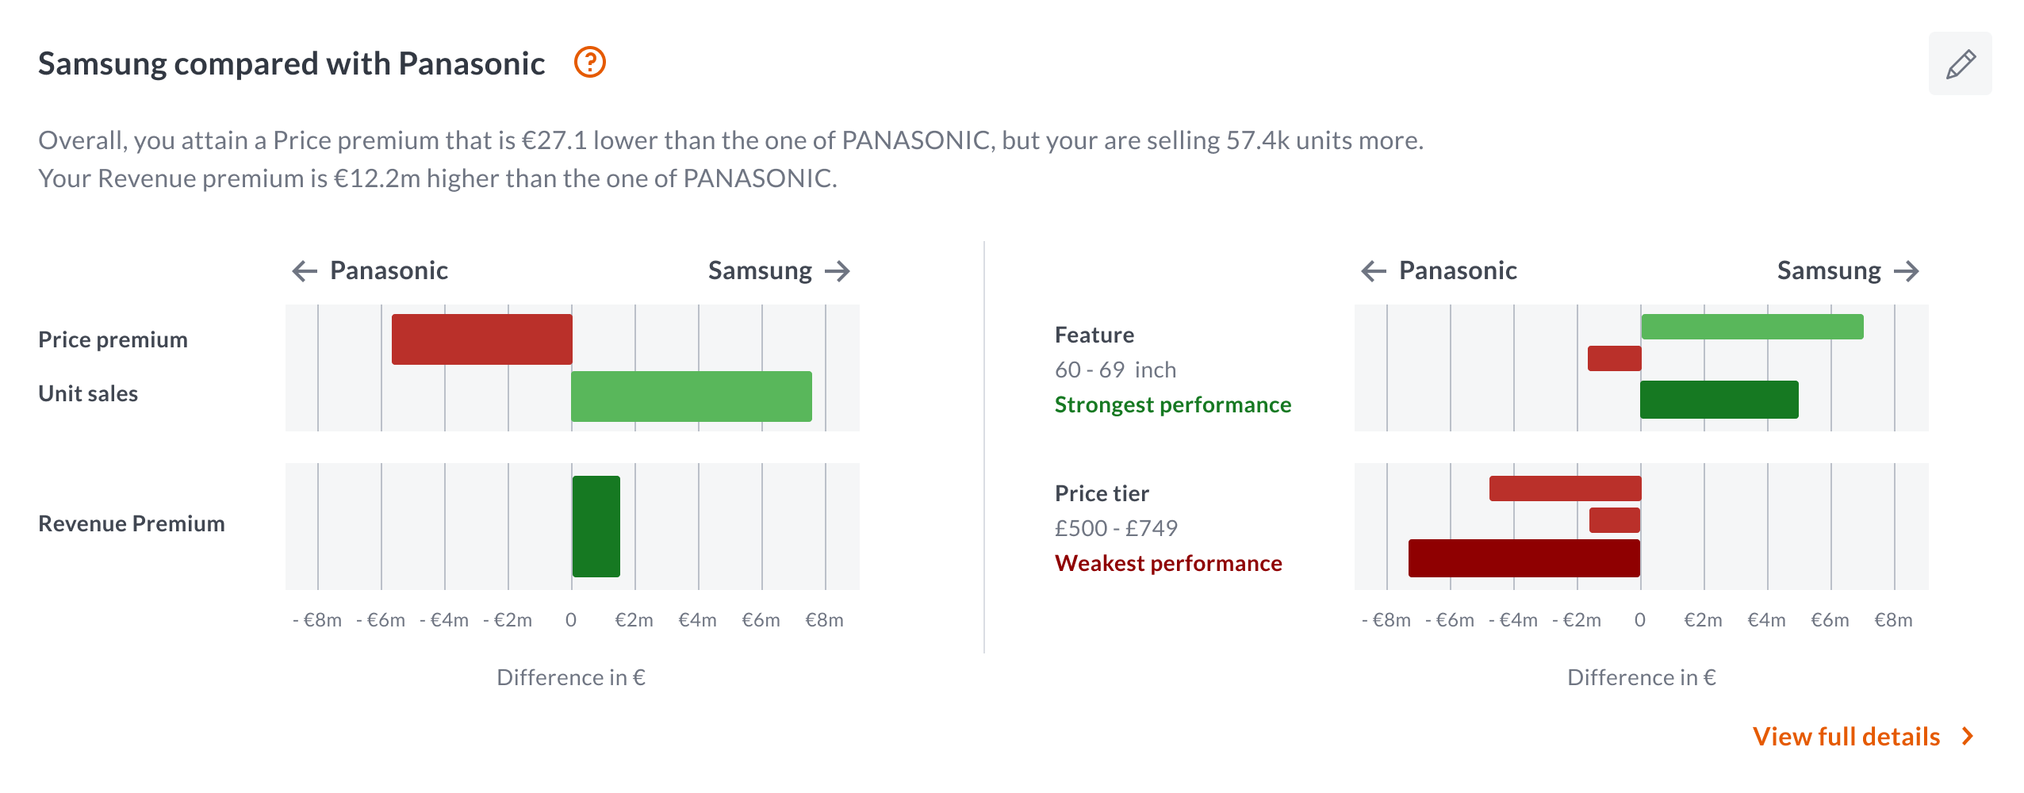Click the 60 - 69 inch feature label

tap(1115, 370)
